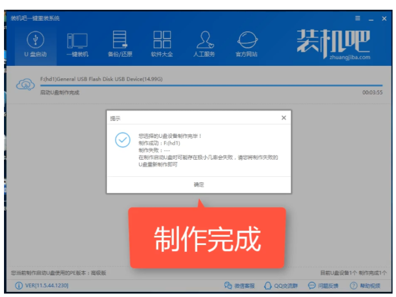Click the version info icon
This screenshot has height=297, width=396.
click(x=19, y=286)
